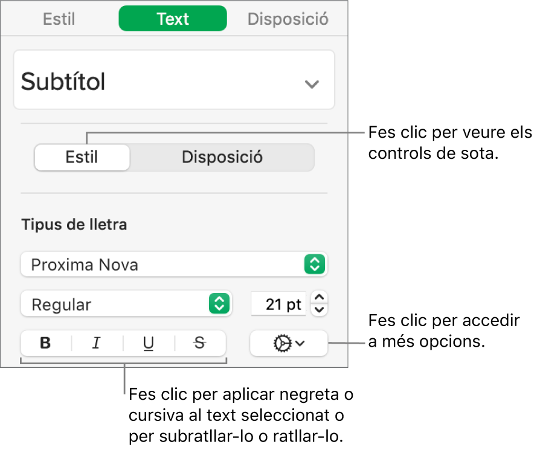Screen dimensions: 540x453
Task: Select the Disposició segment under Subtítol
Action: click(x=222, y=158)
